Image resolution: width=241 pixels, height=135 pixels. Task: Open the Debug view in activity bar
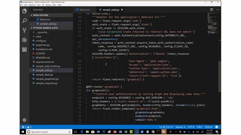point(24,40)
